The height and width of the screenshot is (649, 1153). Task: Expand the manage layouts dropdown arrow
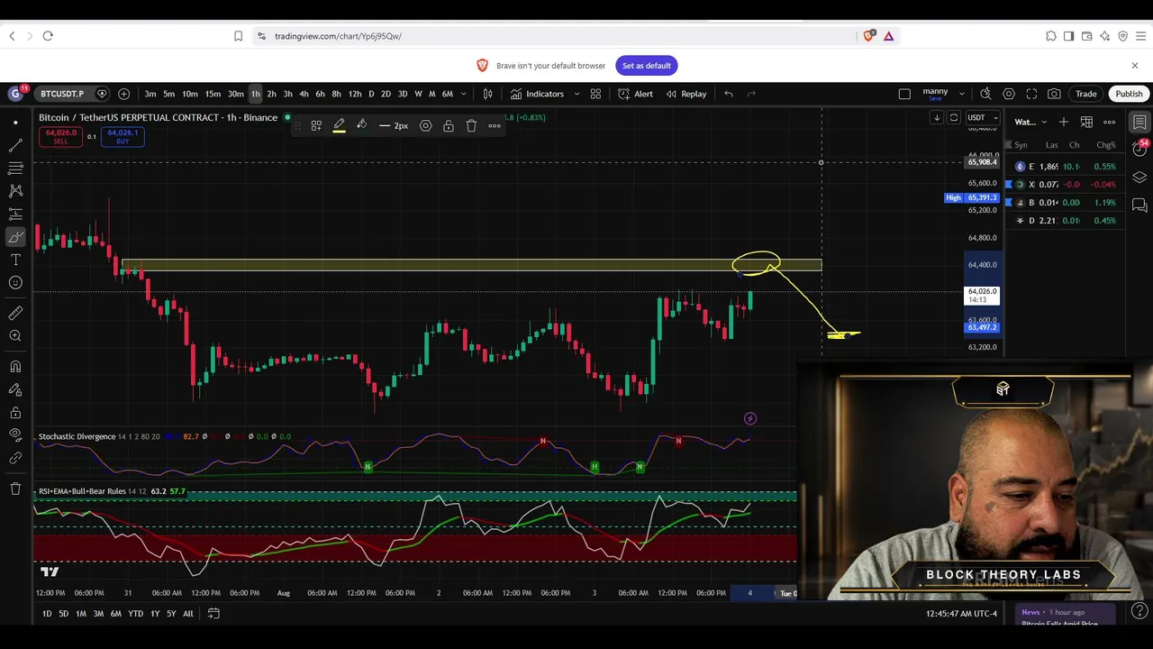click(961, 94)
